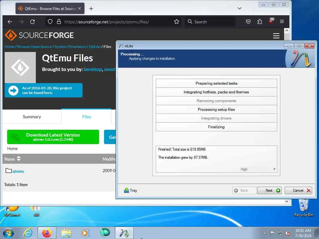Click the Finalizing step
Screen dimensions: 319x239
click(x=216, y=127)
